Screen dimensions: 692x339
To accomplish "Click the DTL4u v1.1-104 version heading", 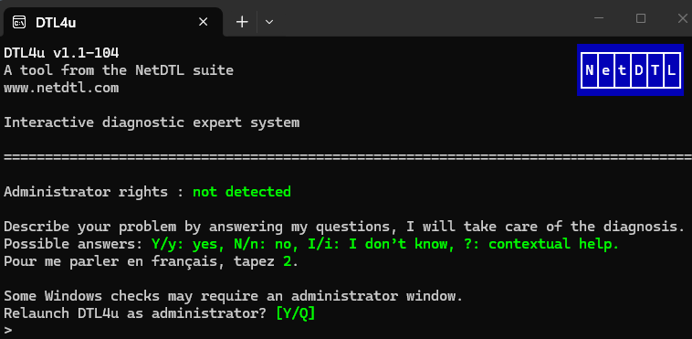I will click(61, 53).
